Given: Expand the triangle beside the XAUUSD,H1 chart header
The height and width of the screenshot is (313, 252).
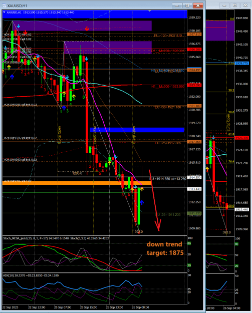Looking at the screenshot, I should (4, 13).
